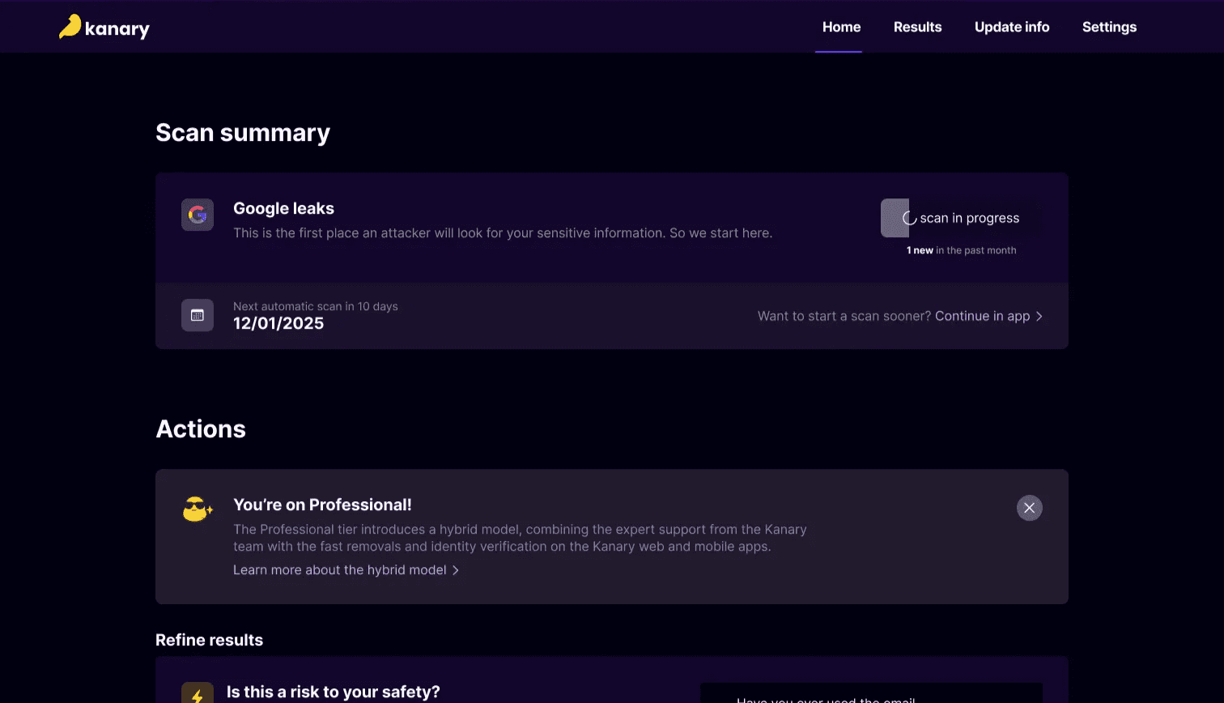Click 'Next automatic scan in 10 days' text
1224x703 pixels.
(x=316, y=306)
